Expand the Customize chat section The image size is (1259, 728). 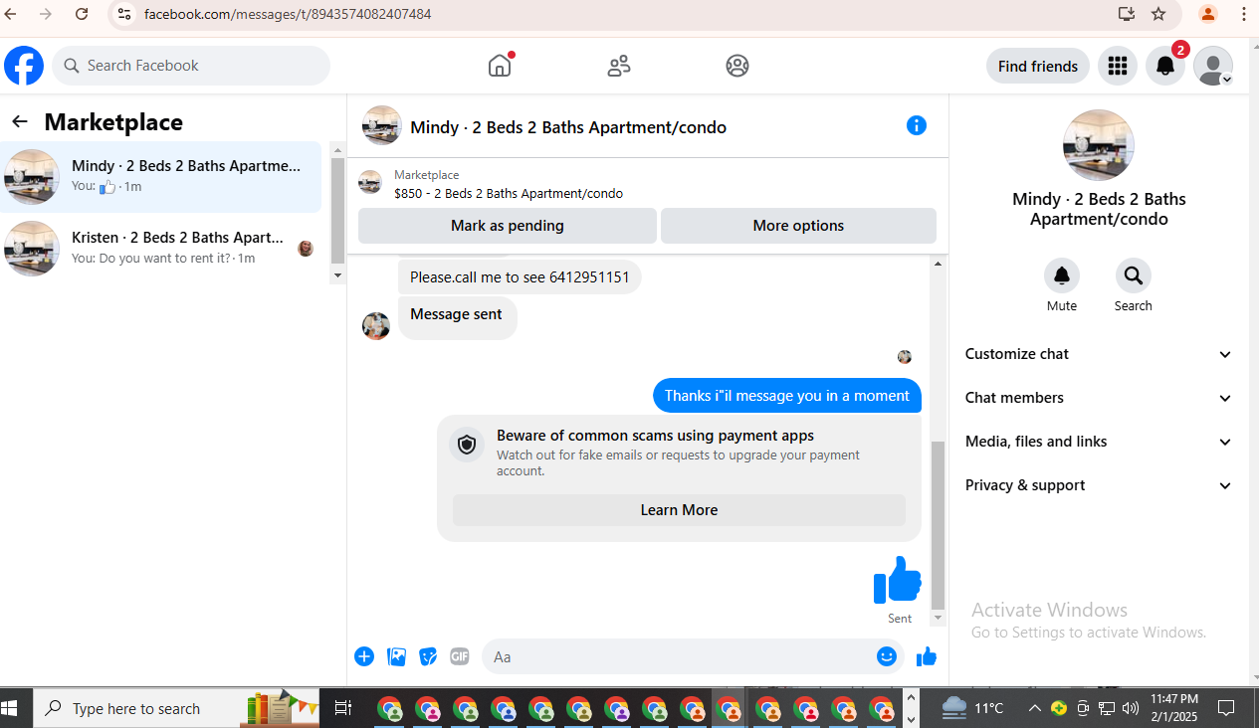1099,354
